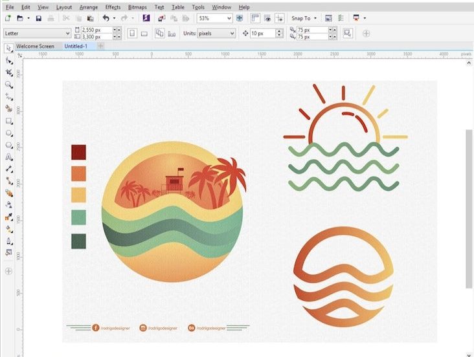Toggle landscape page orientation
This screenshot has width=474, height=357.
144,33
